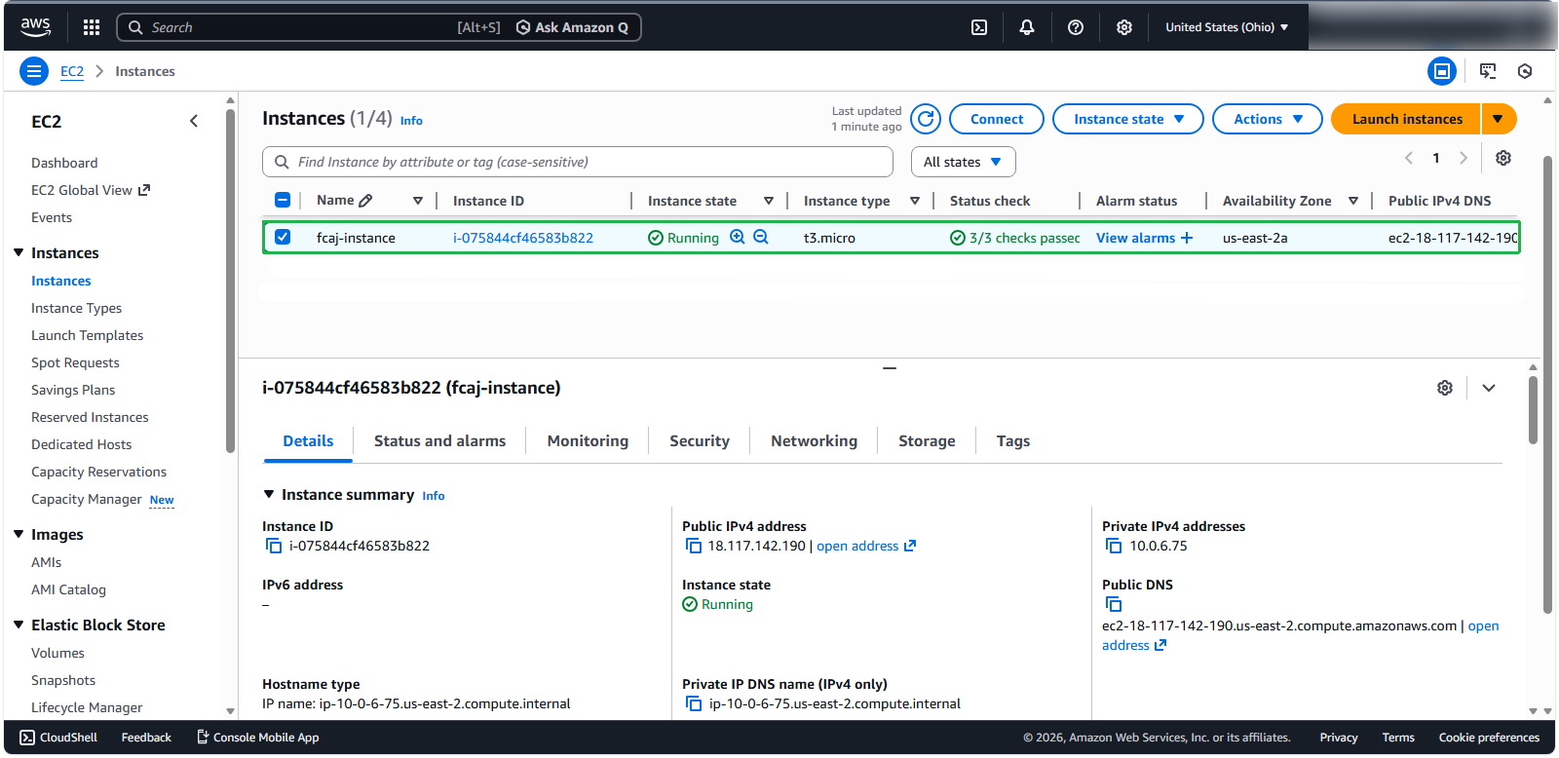Open instance ID i-075844cf46583b822 link
1559x758 pixels.
coord(523,238)
